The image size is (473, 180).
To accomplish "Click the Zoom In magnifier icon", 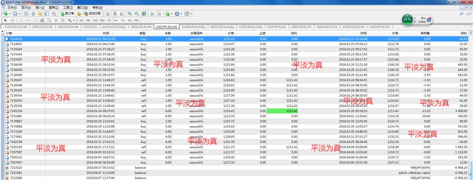I will 130,13.
